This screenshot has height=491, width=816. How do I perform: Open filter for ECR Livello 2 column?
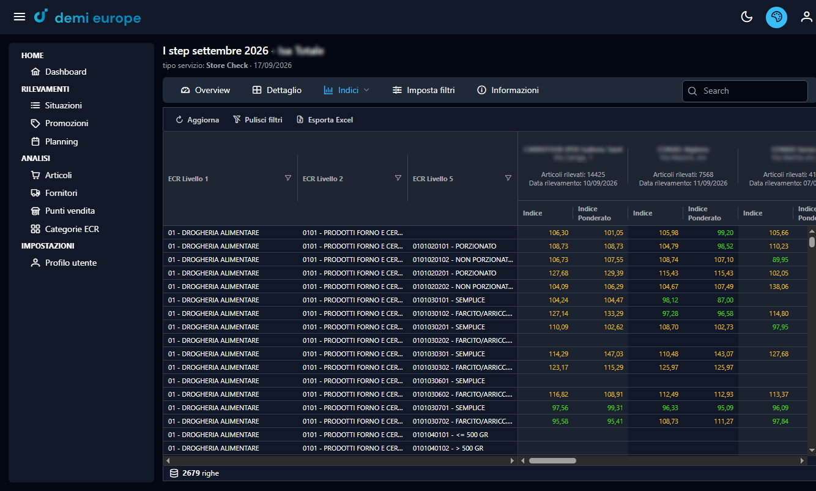(398, 178)
